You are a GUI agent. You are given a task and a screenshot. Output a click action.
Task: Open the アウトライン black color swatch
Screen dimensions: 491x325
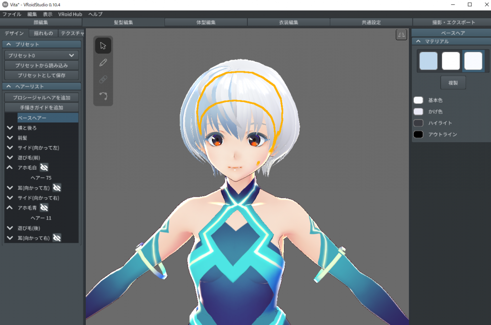tap(418, 134)
